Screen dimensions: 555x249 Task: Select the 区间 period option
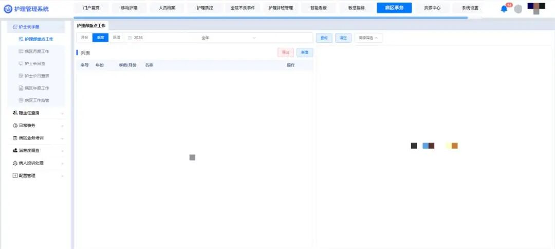(x=116, y=38)
